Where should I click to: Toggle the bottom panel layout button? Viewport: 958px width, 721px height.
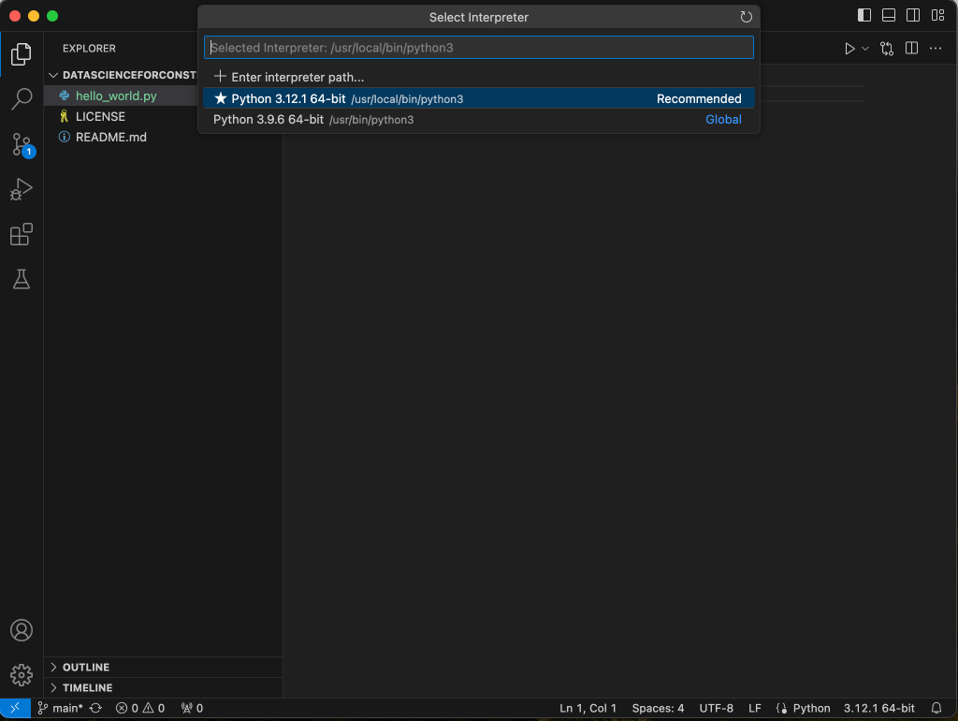pos(889,16)
